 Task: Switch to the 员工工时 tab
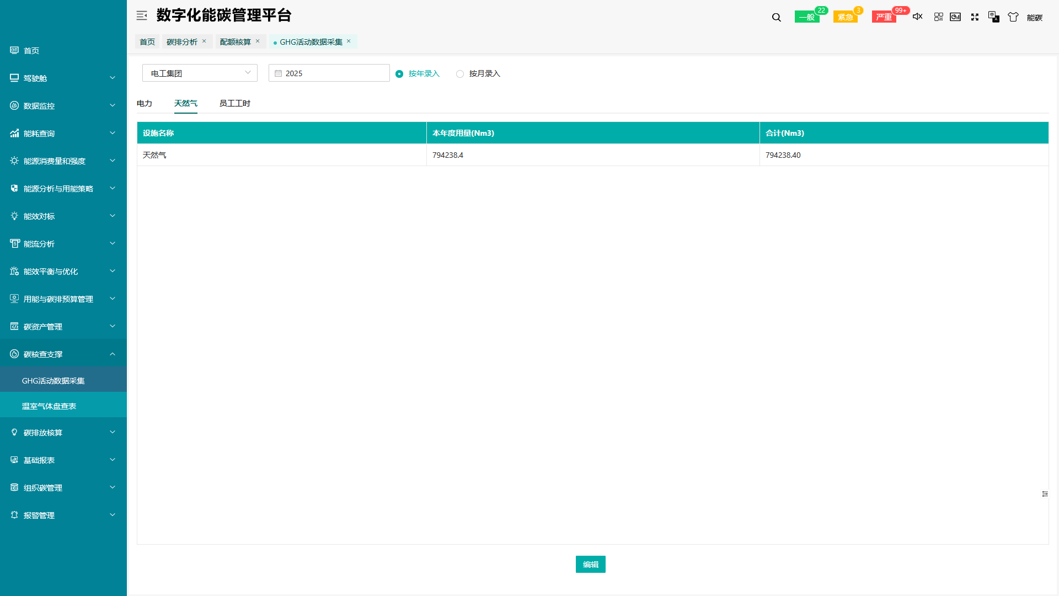point(234,103)
